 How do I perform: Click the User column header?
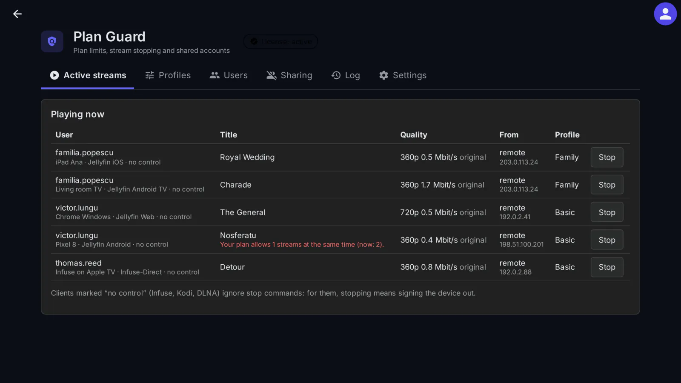(x=64, y=135)
